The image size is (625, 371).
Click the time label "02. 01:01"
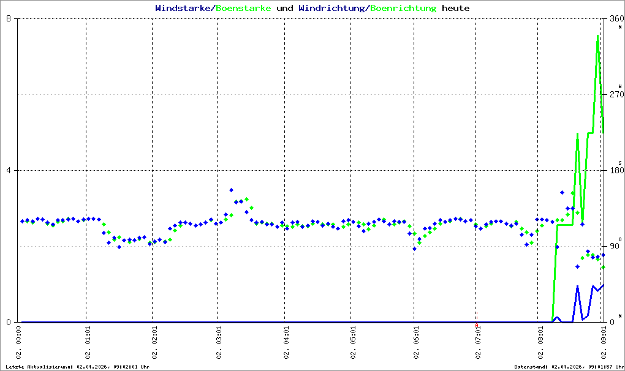point(88,342)
